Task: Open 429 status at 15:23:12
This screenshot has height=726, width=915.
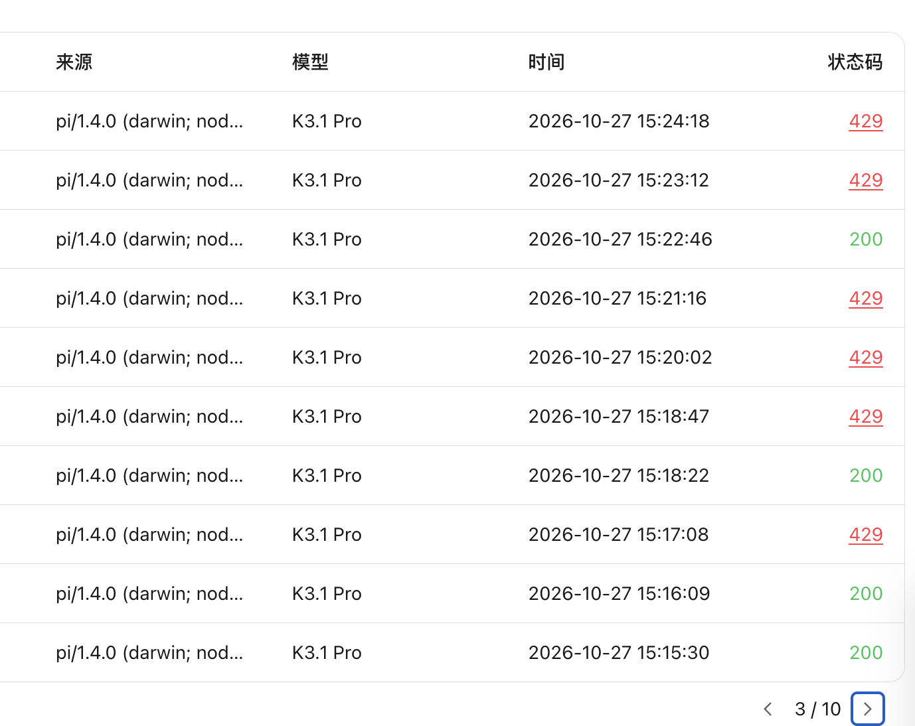Action: pyautogui.click(x=866, y=180)
